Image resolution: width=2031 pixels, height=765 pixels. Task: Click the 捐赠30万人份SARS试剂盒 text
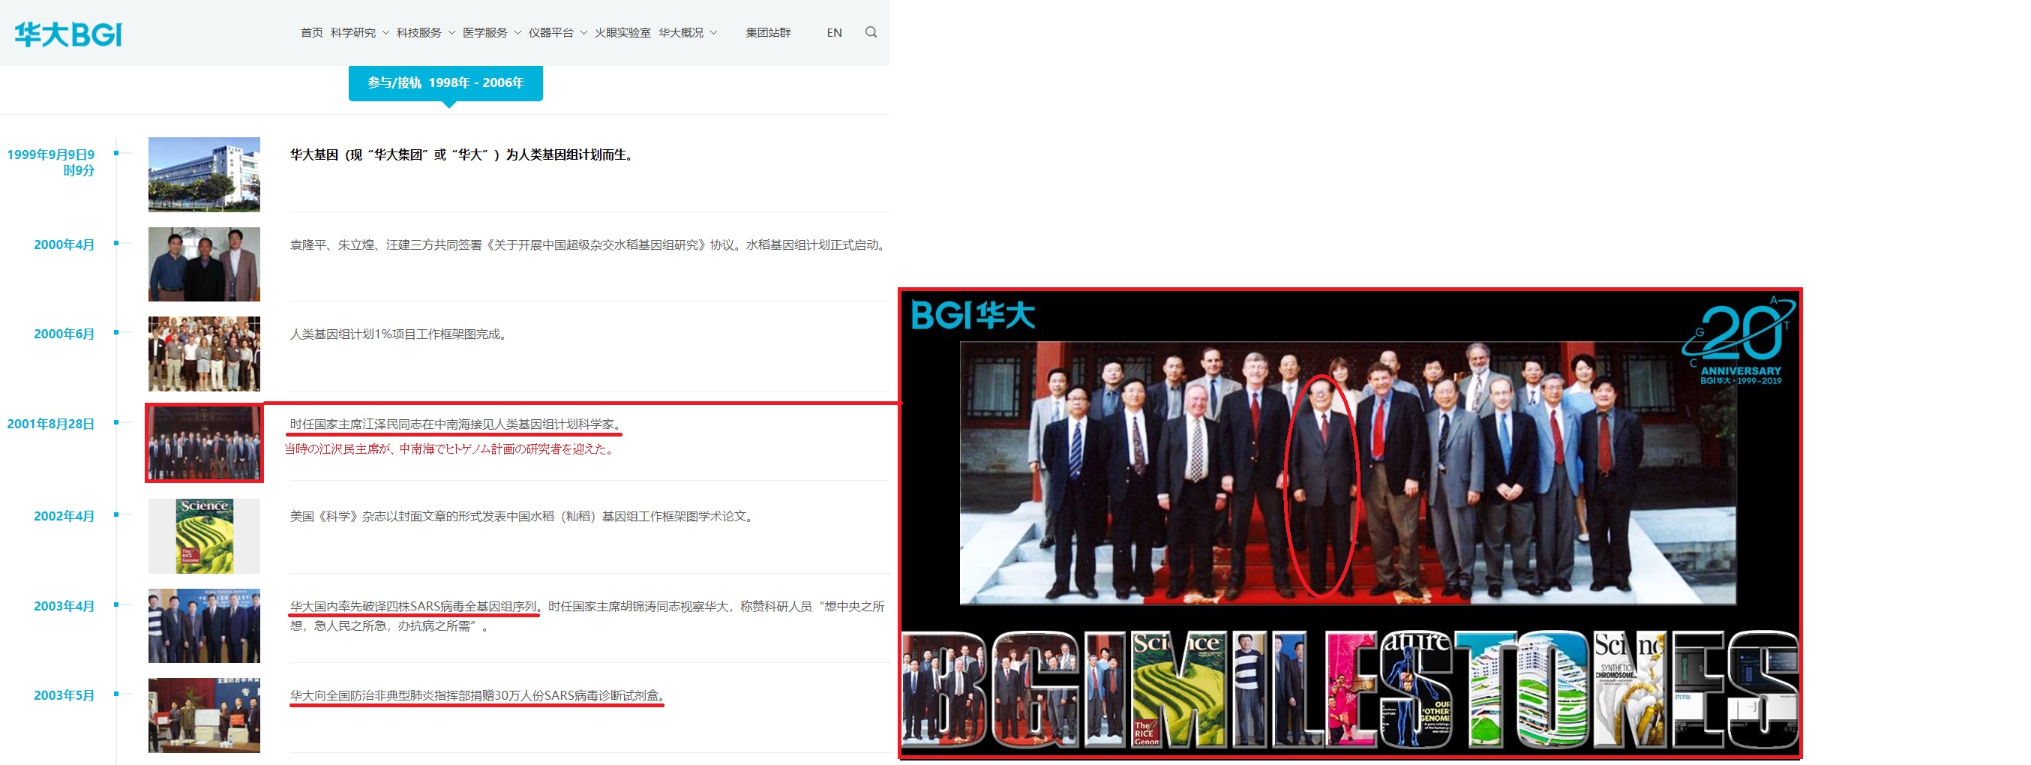[x=477, y=694]
